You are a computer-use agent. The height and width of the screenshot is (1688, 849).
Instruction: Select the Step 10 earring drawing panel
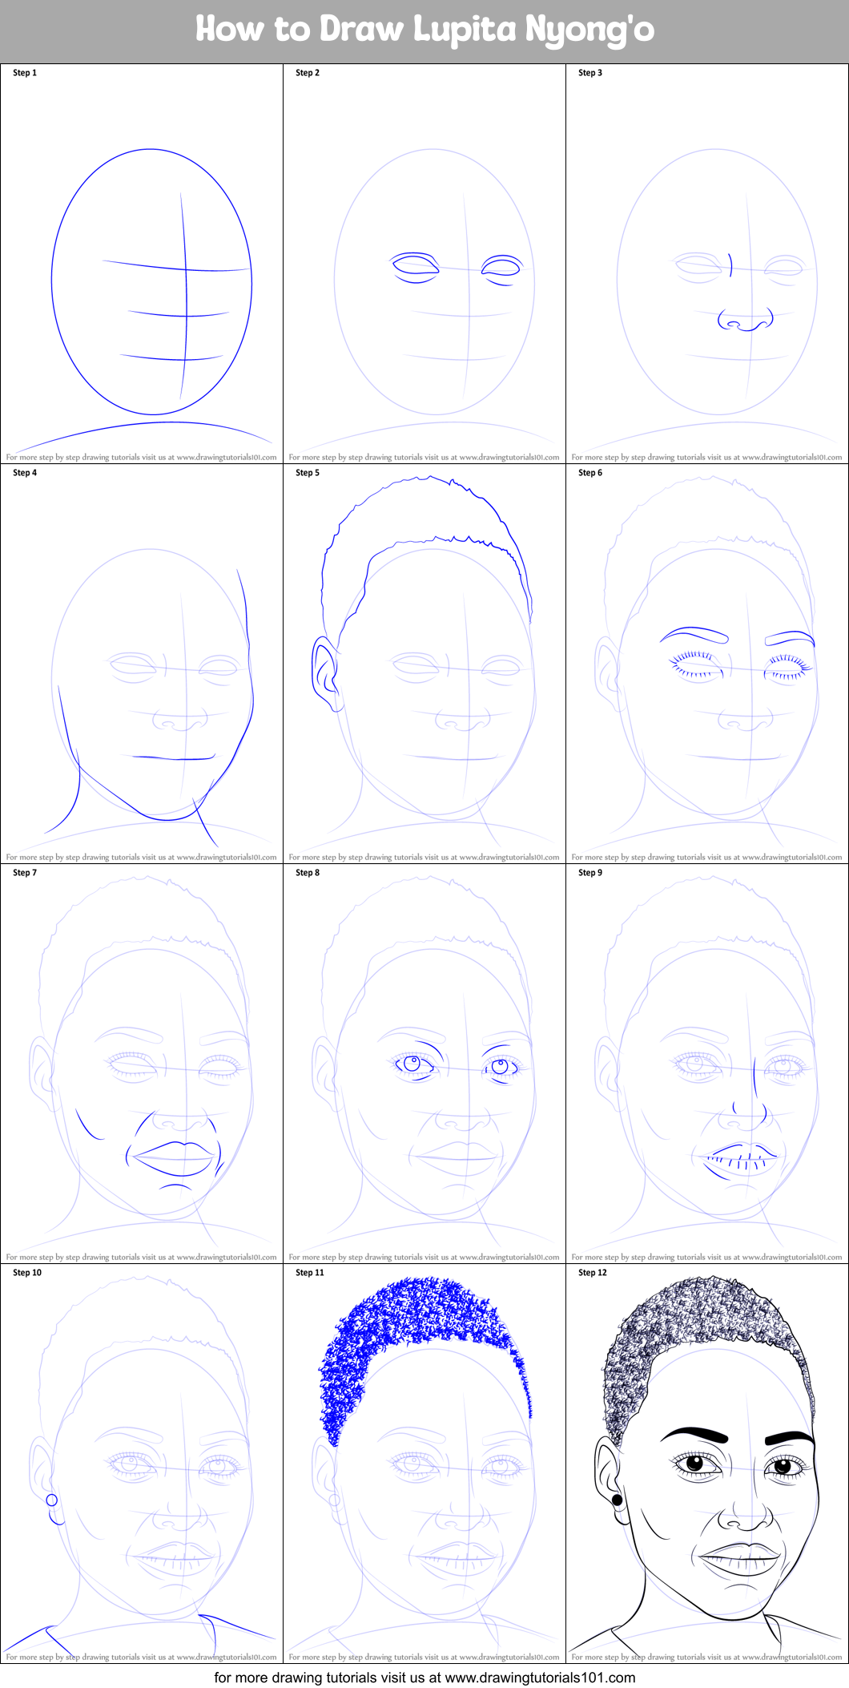pos(142,1464)
